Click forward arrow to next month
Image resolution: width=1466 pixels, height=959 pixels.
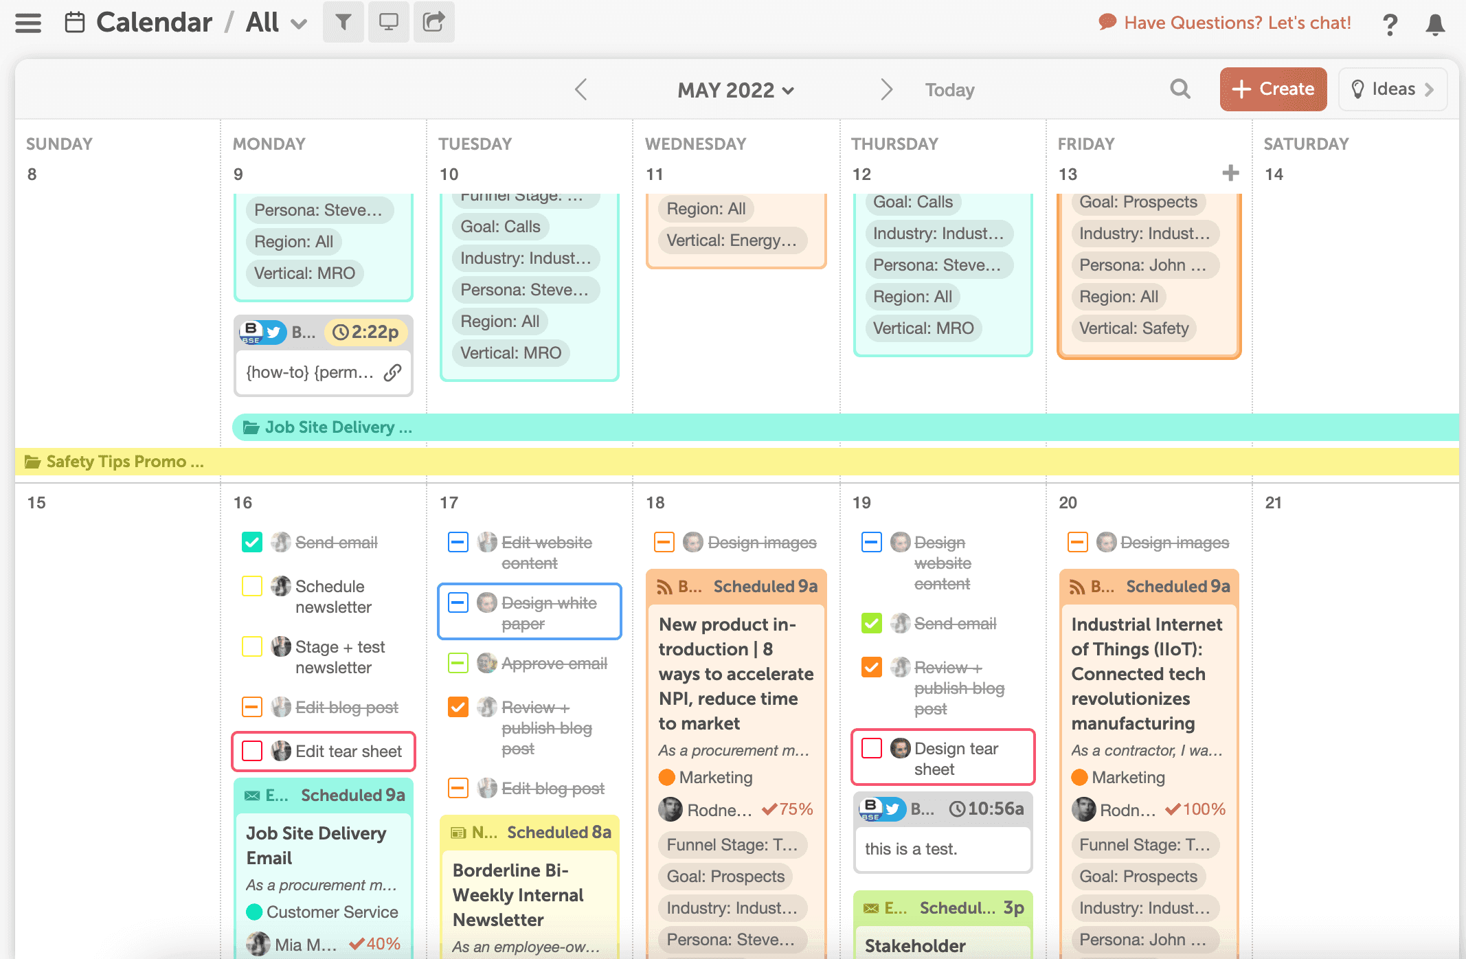[x=886, y=90]
